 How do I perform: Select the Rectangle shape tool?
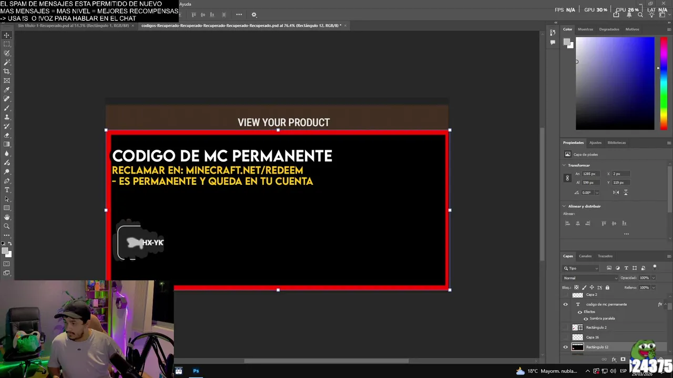tap(7, 208)
